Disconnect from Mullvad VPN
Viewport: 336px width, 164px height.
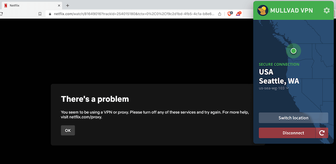click(x=287, y=133)
